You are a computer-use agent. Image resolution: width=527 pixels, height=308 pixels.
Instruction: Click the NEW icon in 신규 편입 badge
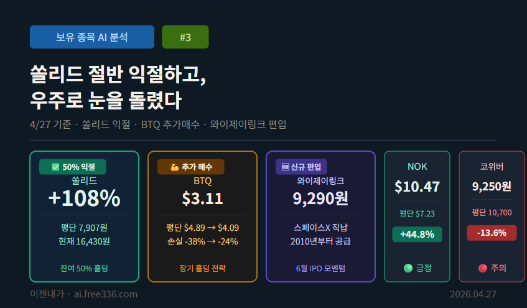coord(286,167)
